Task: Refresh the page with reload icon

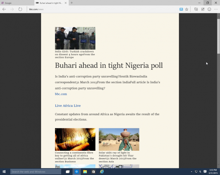Action: [x=20, y=9]
